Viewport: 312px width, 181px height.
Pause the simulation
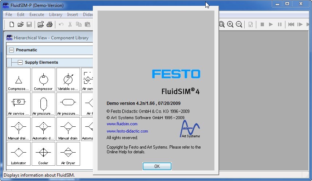(x=280, y=24)
